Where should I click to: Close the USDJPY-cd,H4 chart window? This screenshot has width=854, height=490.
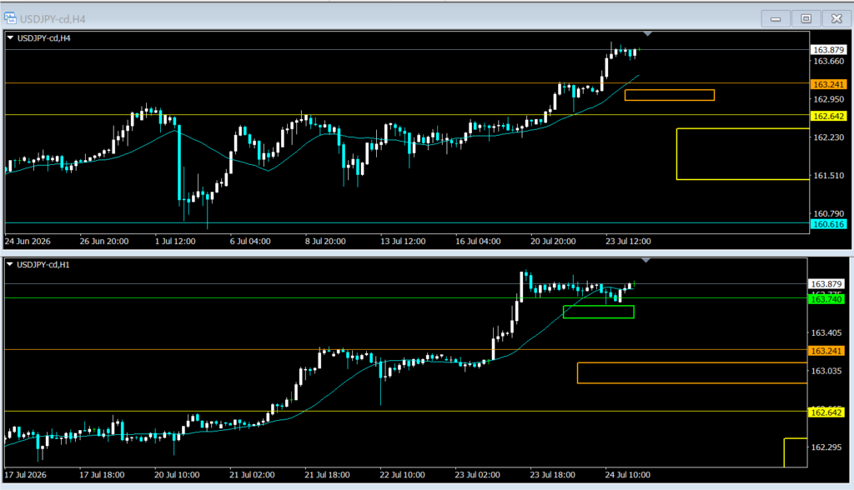click(x=836, y=18)
